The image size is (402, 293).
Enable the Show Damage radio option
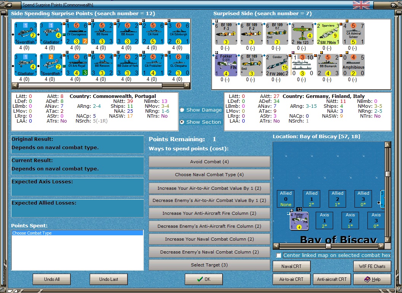pos(182,110)
